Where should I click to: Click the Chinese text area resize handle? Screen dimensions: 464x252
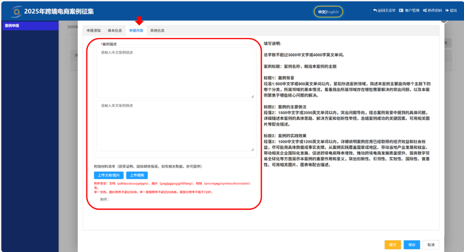coord(253,97)
